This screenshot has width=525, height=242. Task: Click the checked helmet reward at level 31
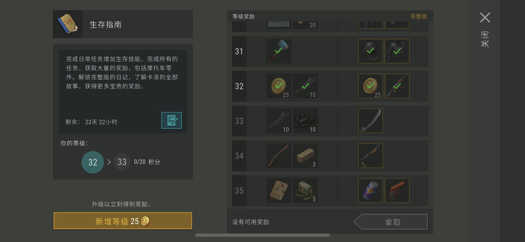(370, 51)
